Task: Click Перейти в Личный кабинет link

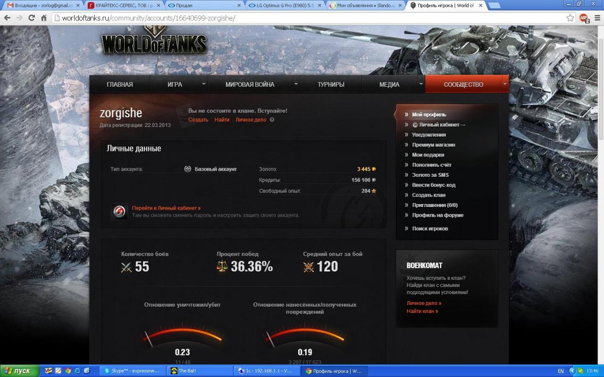Action: tap(166, 208)
